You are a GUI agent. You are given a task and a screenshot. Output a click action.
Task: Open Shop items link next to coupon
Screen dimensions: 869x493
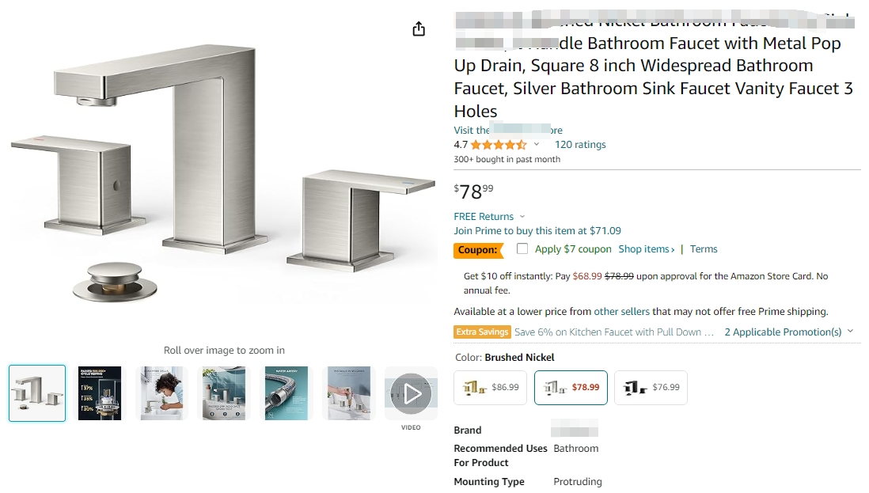(x=646, y=248)
